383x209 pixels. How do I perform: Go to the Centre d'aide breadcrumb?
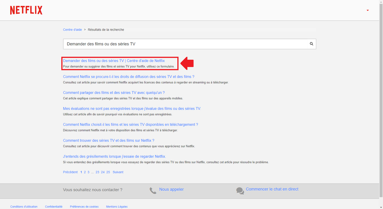coord(72,30)
